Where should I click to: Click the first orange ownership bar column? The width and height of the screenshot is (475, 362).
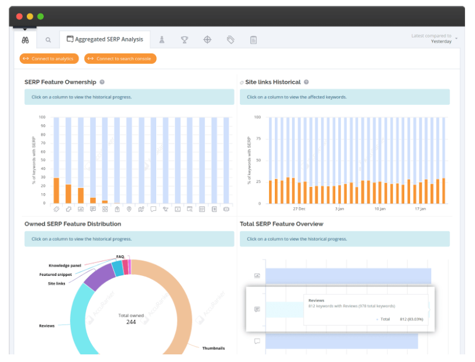[x=56, y=190]
